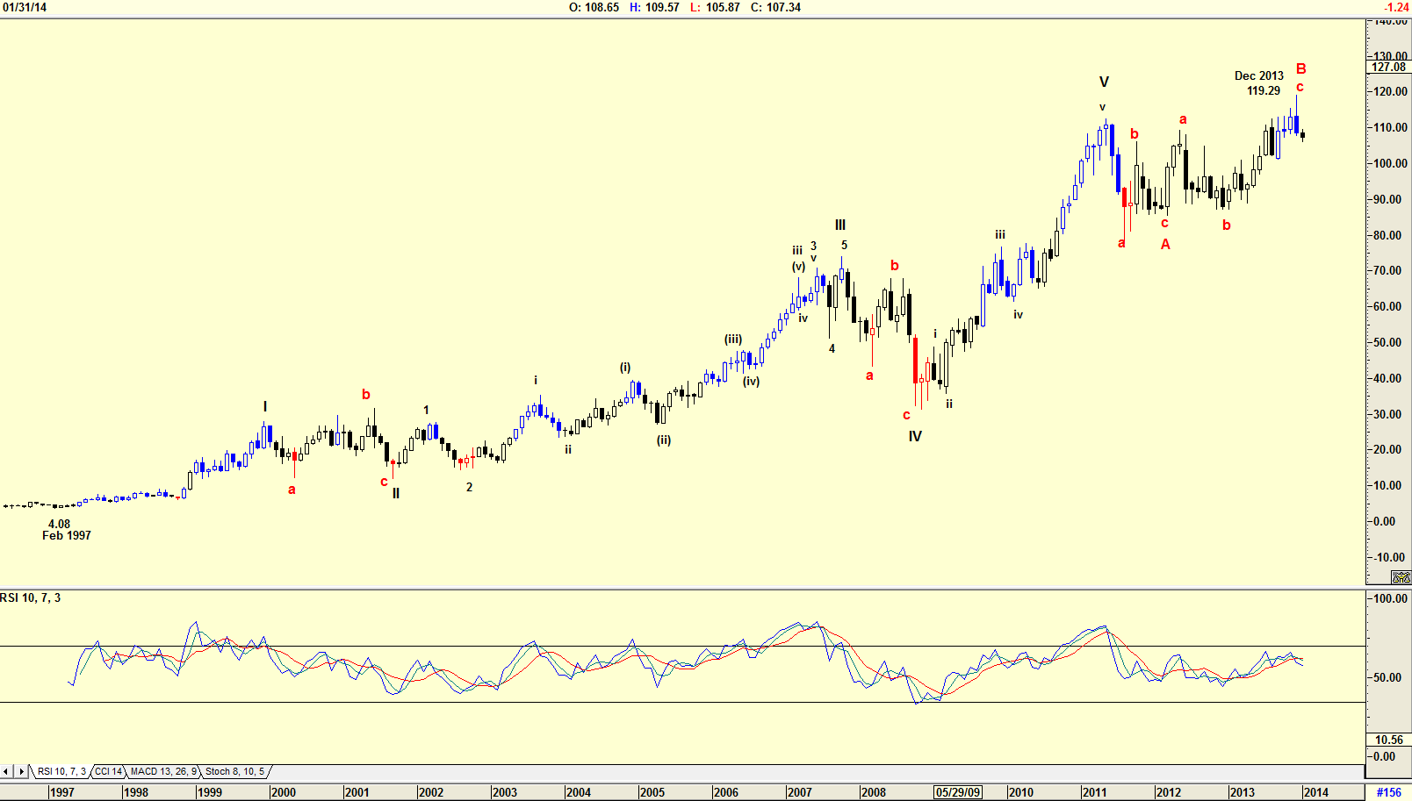This screenshot has width=1412, height=801.
Task: Click the wave IV label near 2009
Action: point(915,436)
